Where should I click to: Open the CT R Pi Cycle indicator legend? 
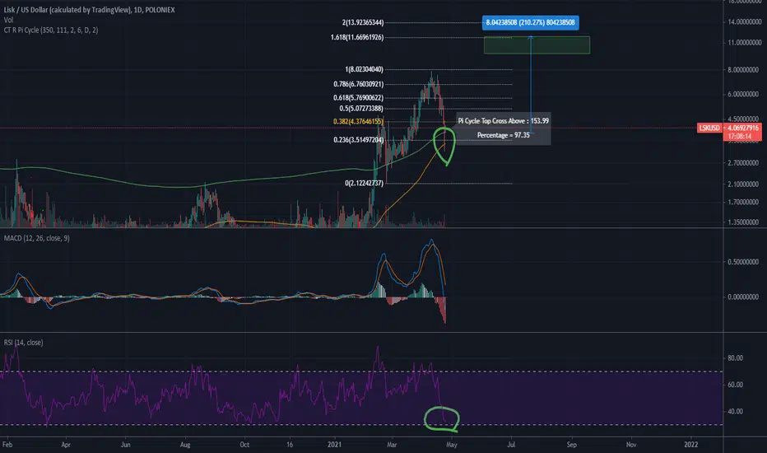pos(51,30)
